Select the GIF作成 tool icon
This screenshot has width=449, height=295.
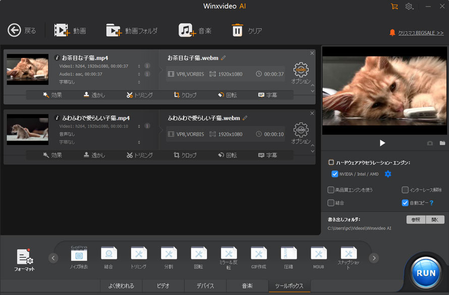tap(259, 254)
